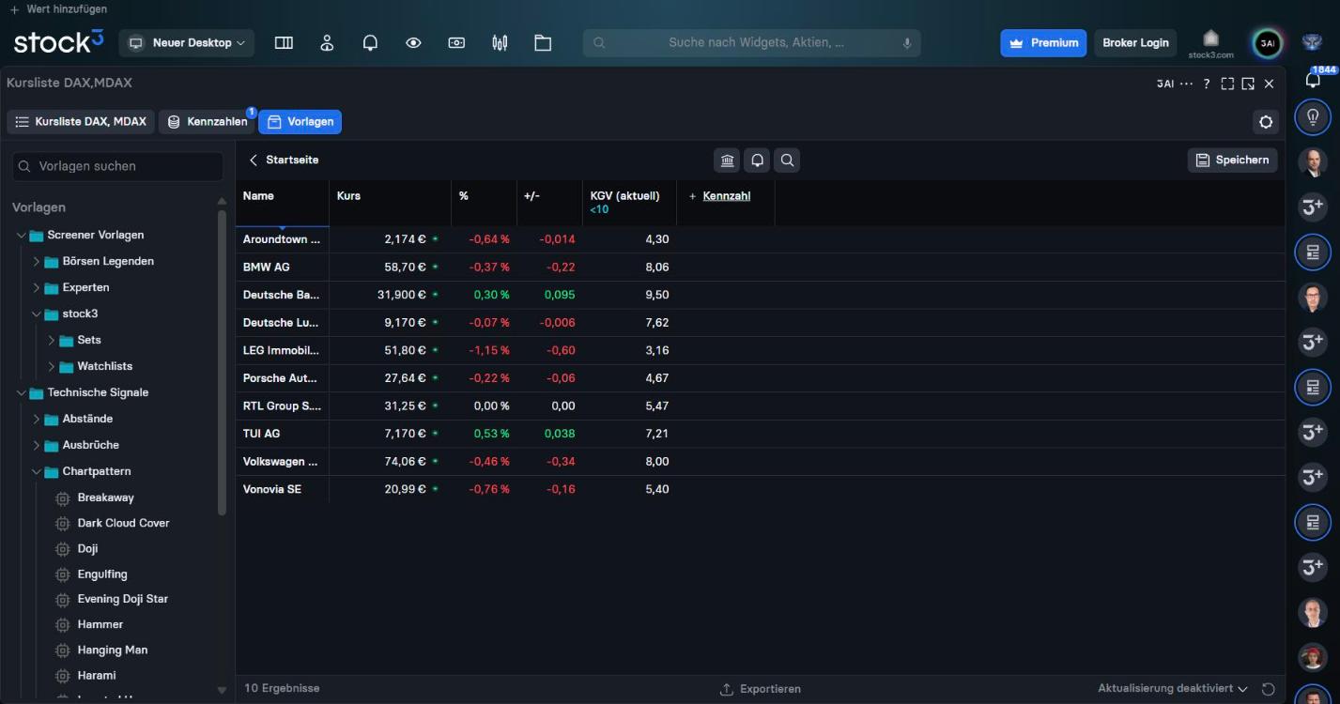The width and height of the screenshot is (1340, 704).
Task: Collapse the Technische Signale folder
Action: (22, 393)
